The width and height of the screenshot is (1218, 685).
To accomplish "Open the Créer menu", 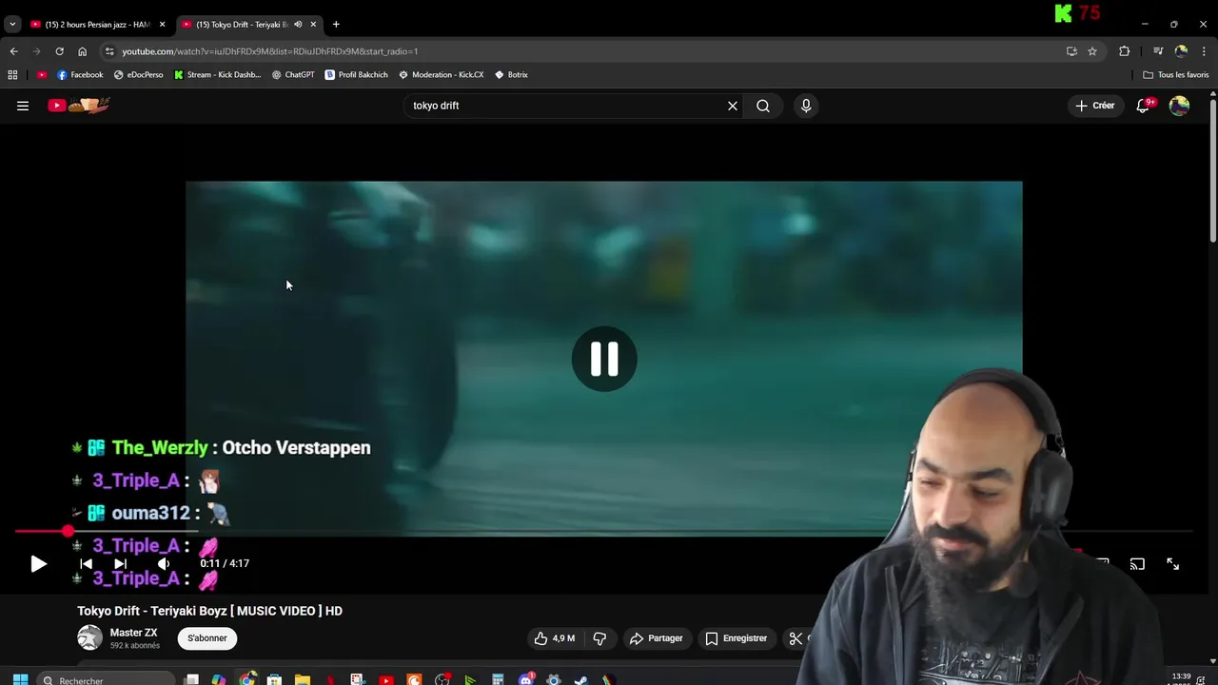I will [1095, 106].
